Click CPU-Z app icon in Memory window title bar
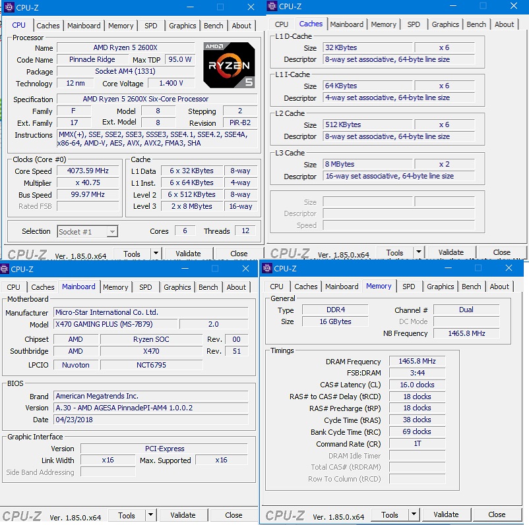Screen dimensions: 529x525 267,268
